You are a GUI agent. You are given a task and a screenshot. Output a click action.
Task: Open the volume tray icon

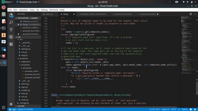tap(187, 2)
